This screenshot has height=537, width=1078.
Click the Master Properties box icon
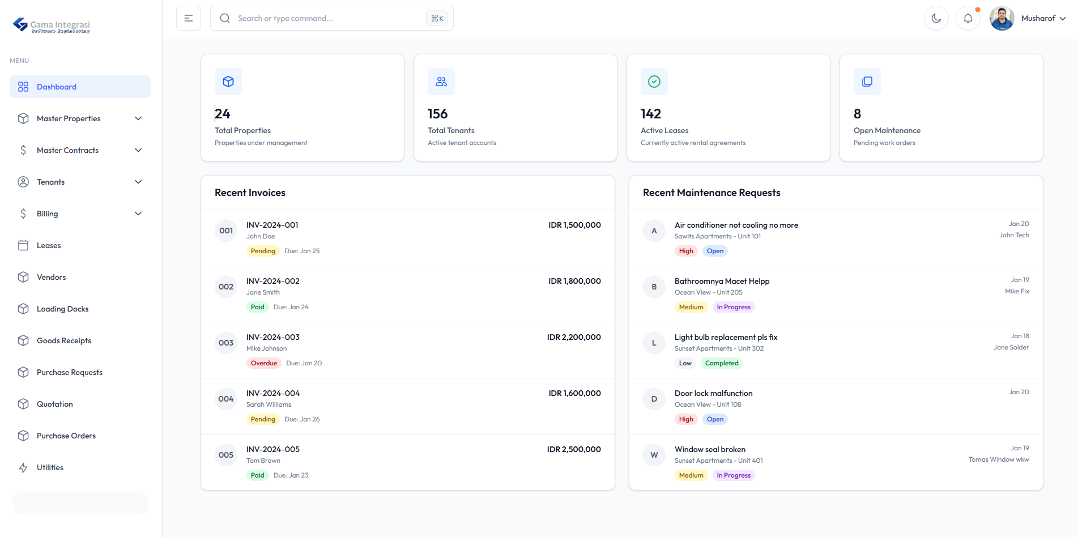pyautogui.click(x=23, y=118)
